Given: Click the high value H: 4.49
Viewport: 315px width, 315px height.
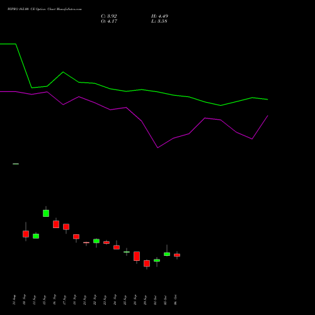Looking at the screenshot, I should click(x=159, y=16).
